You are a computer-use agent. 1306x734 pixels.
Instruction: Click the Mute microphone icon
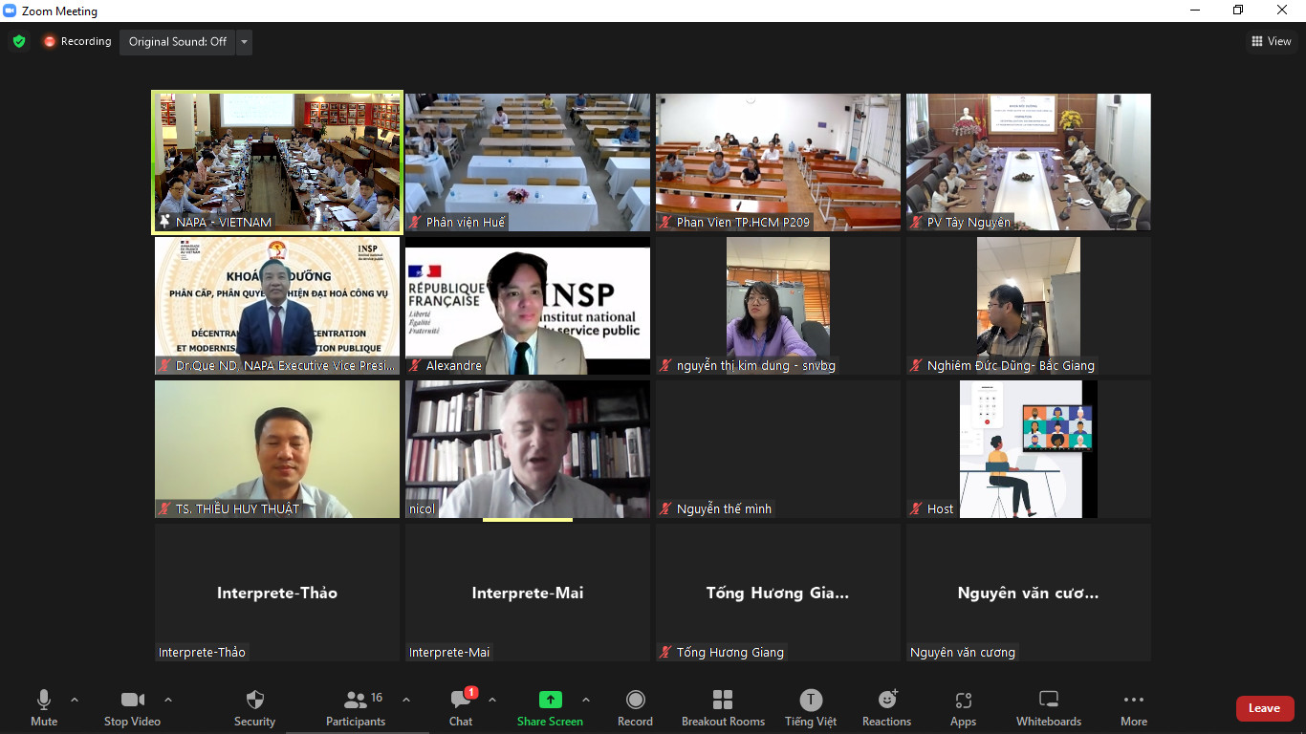point(43,700)
